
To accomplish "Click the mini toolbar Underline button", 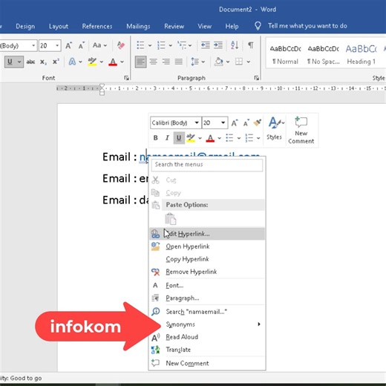I will click(x=179, y=138).
